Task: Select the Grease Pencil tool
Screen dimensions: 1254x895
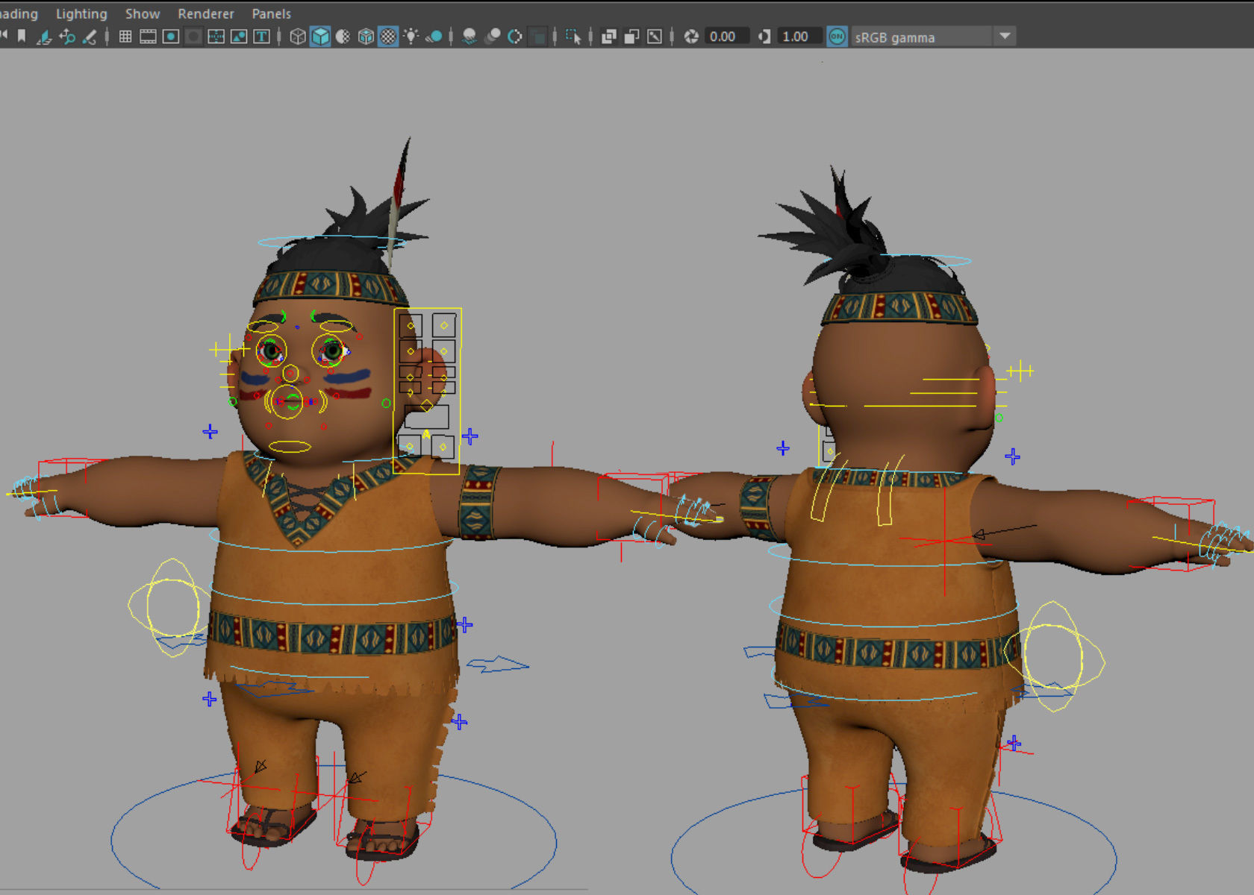Action: [90, 37]
